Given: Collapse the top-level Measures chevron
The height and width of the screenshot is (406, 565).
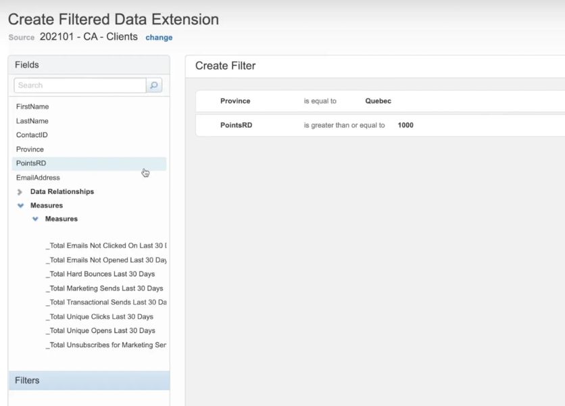Looking at the screenshot, I should pos(20,205).
